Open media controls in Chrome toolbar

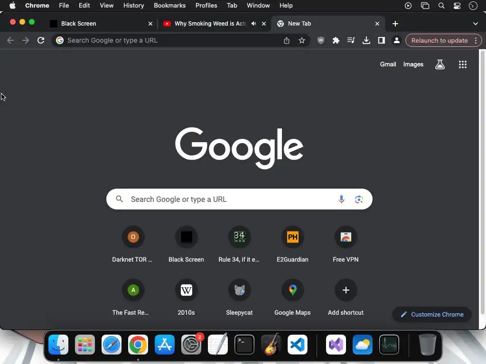(351, 40)
